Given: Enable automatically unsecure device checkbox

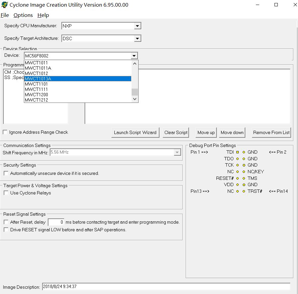Looking at the screenshot, I should click(x=6, y=173).
